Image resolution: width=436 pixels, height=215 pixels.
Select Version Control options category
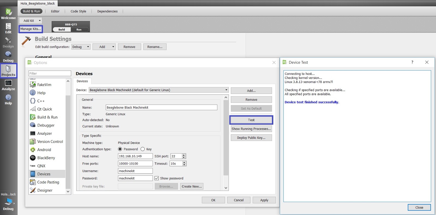pyautogui.click(x=47, y=142)
